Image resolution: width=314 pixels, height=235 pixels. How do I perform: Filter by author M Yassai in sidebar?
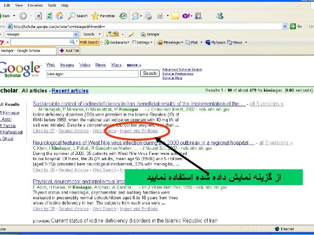[x=8, y=126]
